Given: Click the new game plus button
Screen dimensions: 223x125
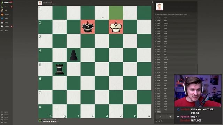Looking at the screenshot, I should tap(170, 117).
